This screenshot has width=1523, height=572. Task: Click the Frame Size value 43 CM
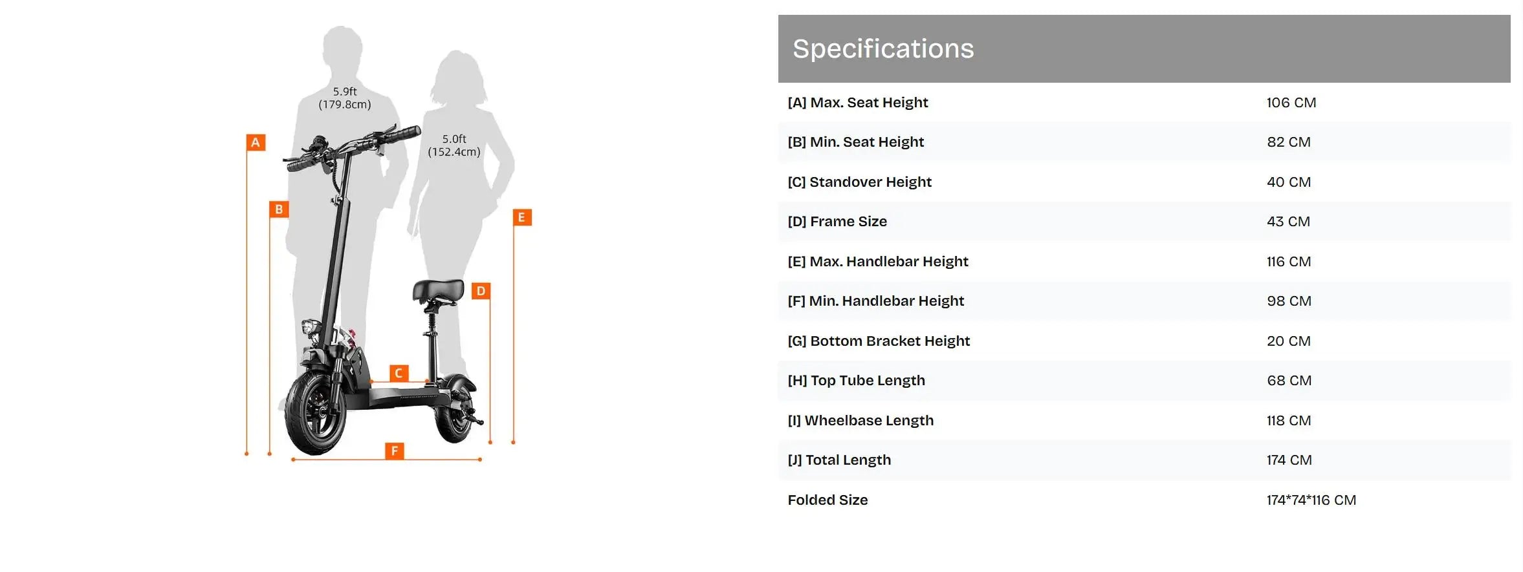coord(1288,222)
